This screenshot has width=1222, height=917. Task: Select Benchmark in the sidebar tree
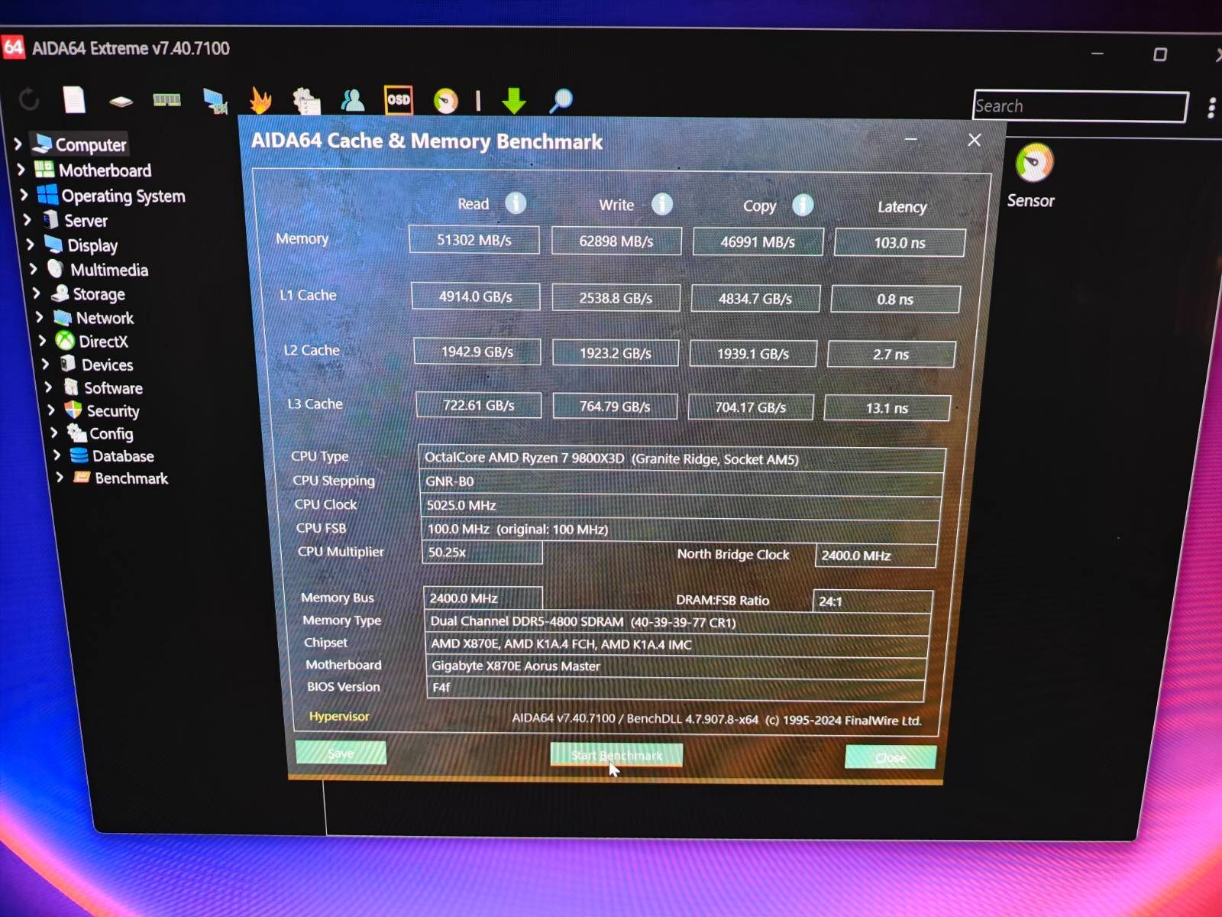(131, 478)
